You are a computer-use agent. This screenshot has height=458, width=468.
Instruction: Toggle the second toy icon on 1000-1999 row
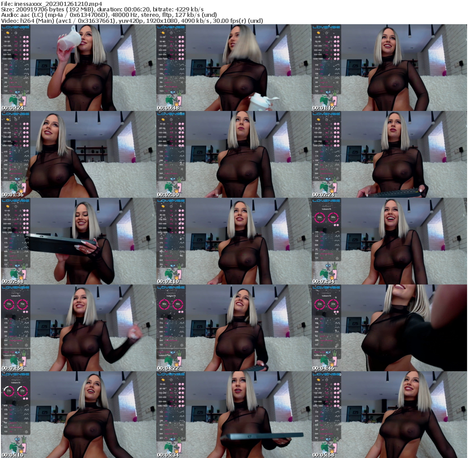(x=27, y=58)
